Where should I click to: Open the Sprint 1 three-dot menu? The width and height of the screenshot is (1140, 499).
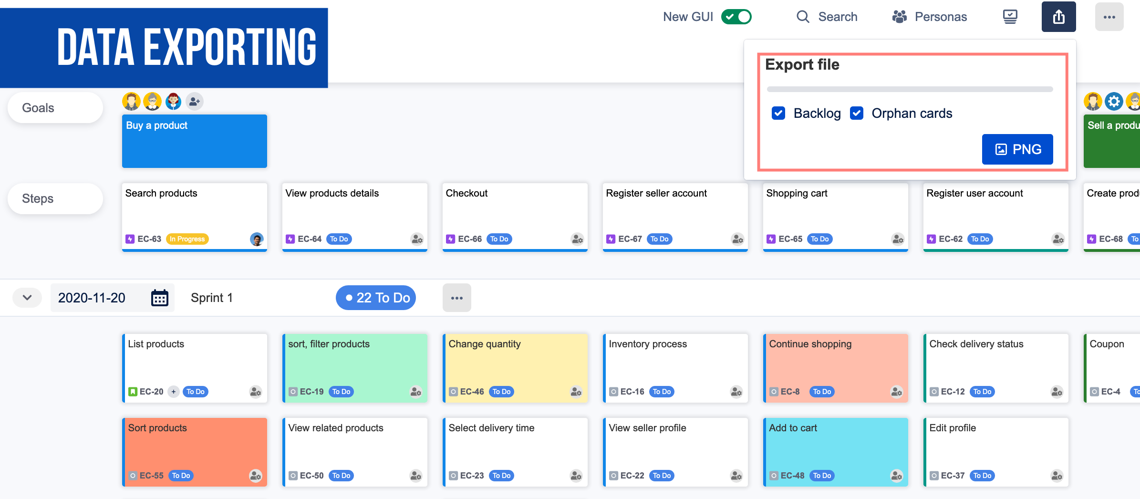coord(456,298)
